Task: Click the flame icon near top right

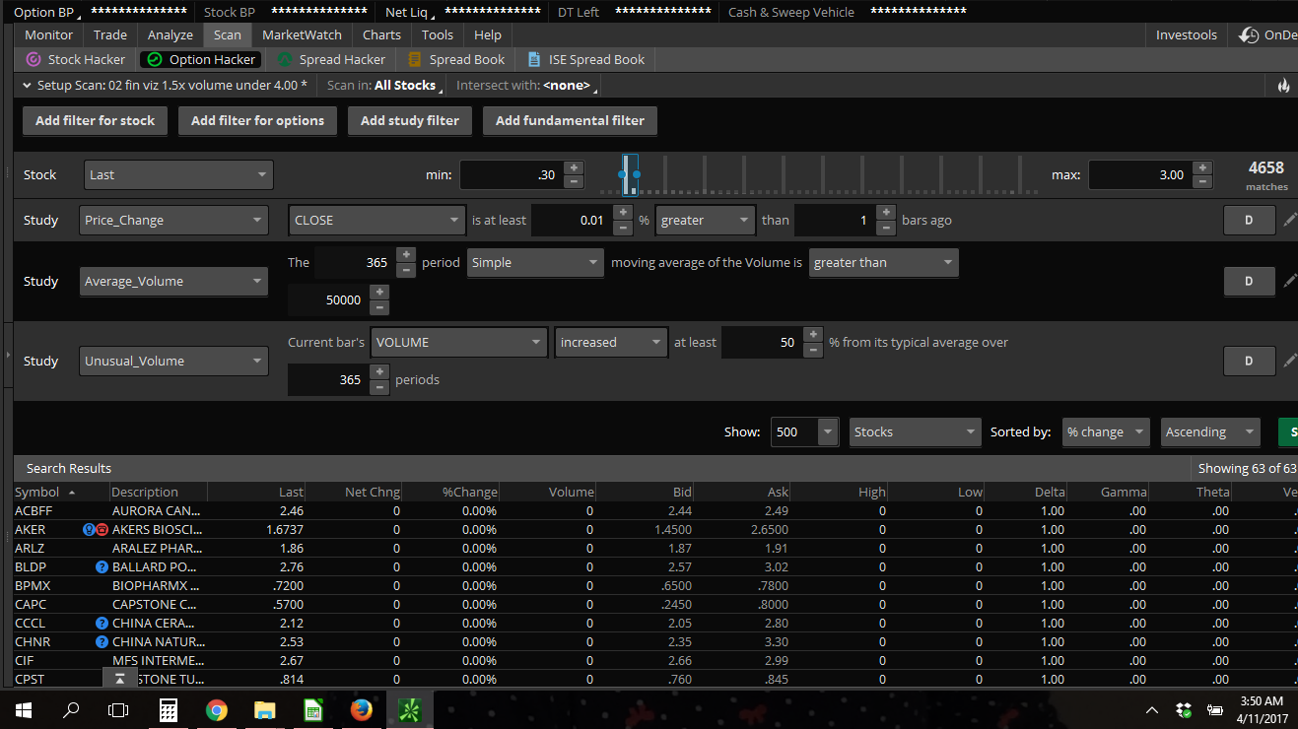Action: click(x=1283, y=86)
